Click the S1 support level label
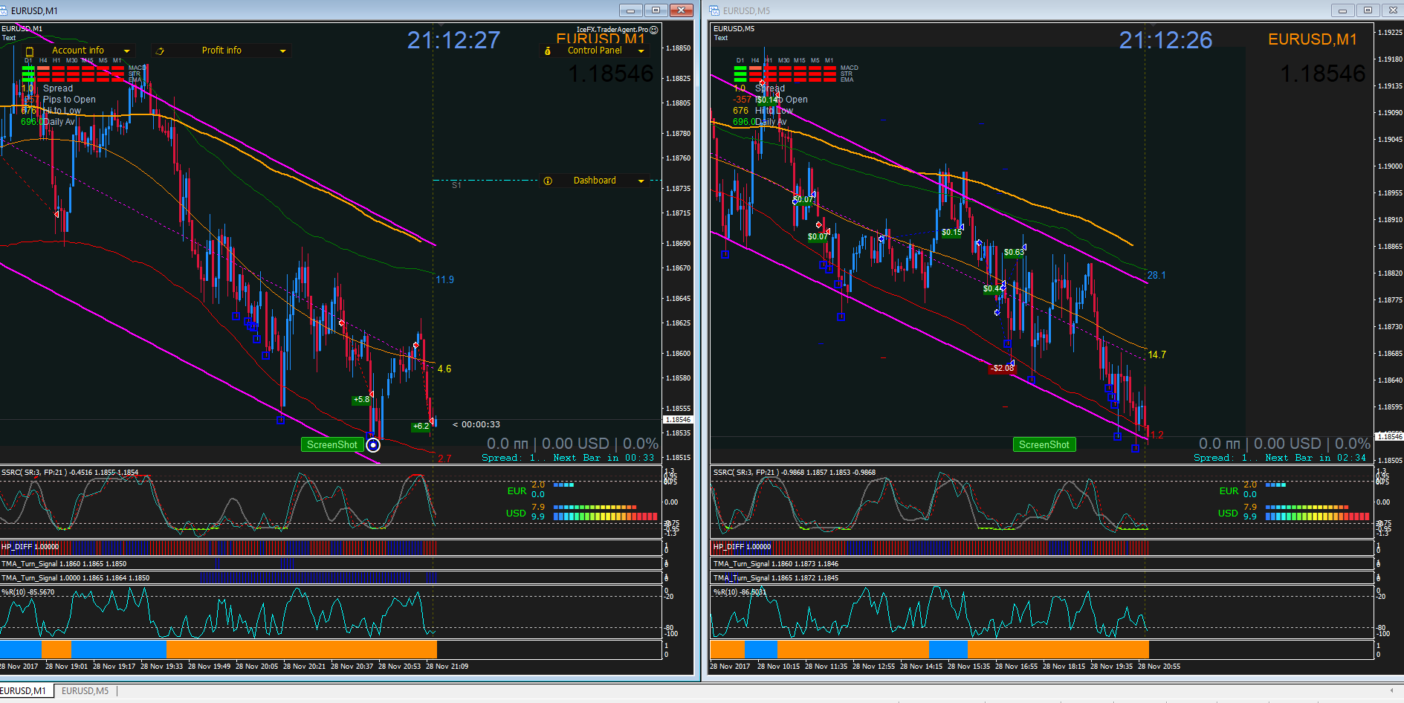 point(456,185)
